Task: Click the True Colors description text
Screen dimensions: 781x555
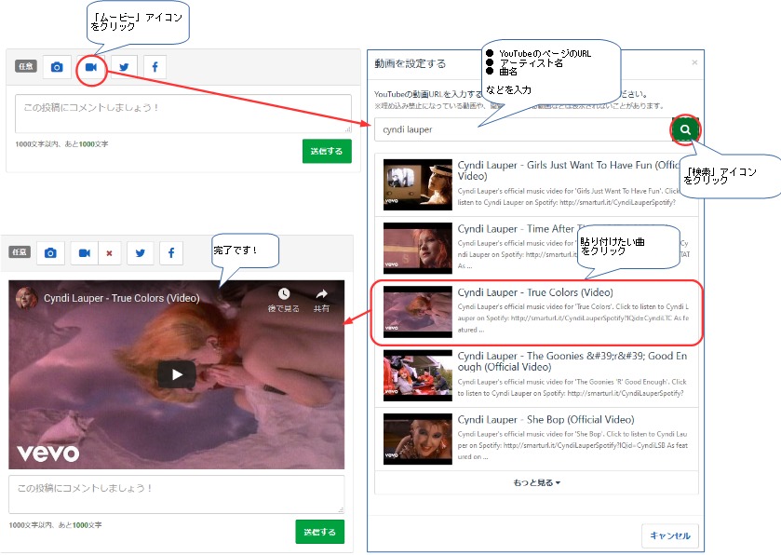Action: click(572, 318)
